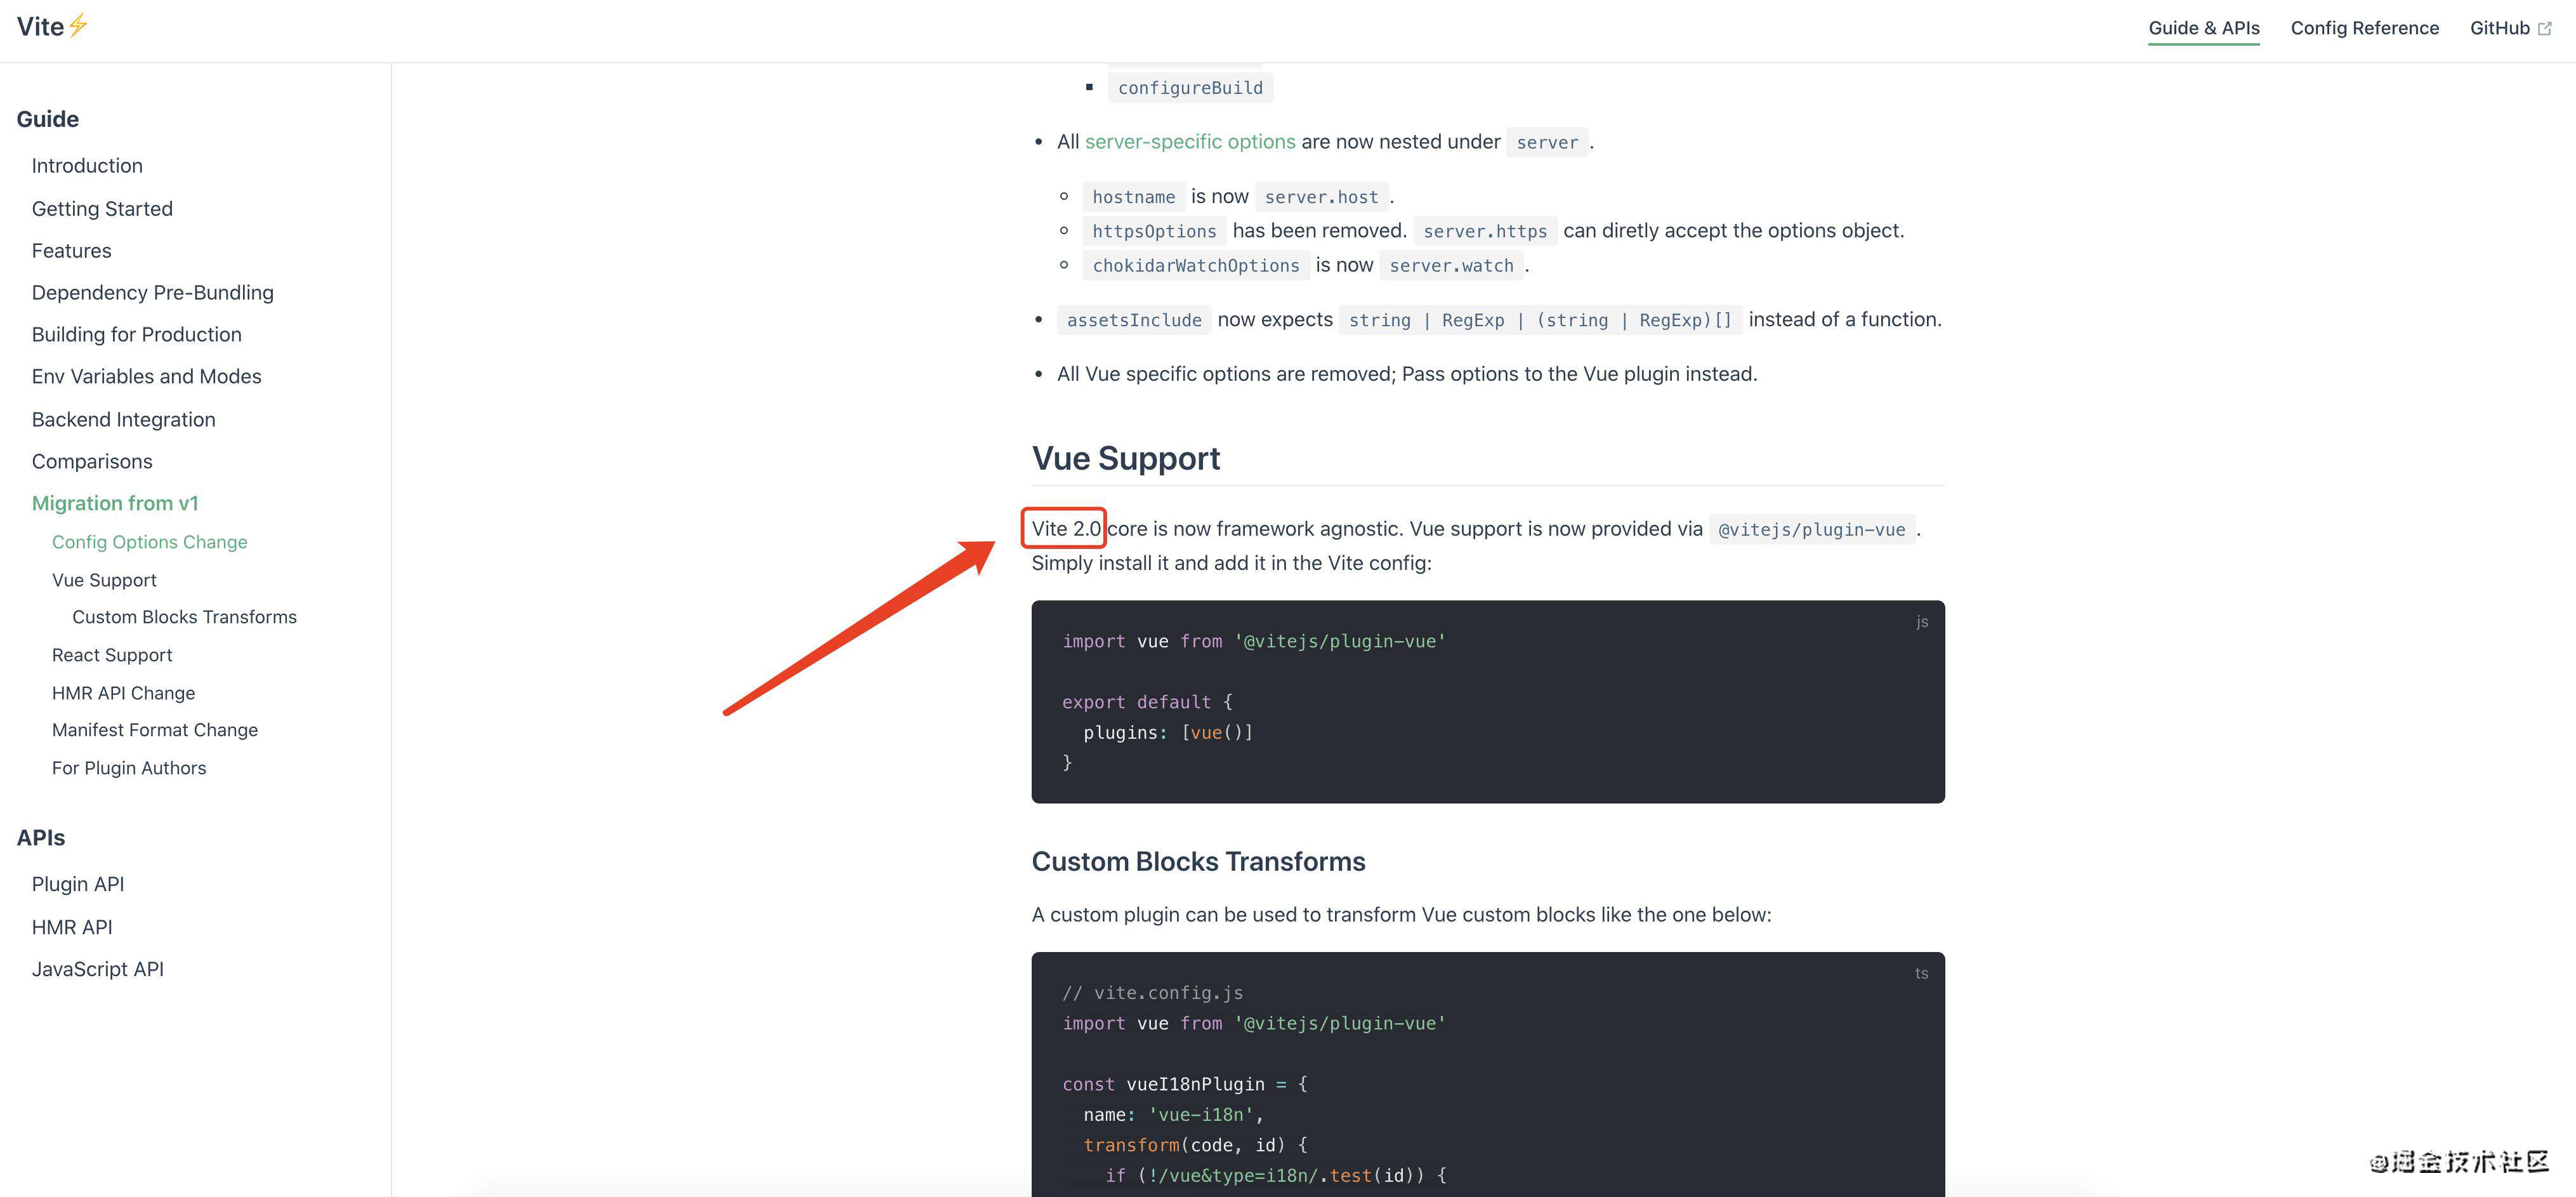Click the Vue Support heading
This screenshot has height=1197, width=2576.
point(1125,459)
